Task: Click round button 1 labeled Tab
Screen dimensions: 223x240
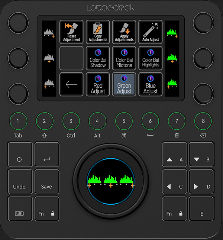Action: 18,121
